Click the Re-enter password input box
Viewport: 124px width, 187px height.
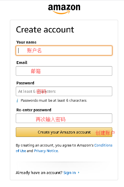coord(64,118)
